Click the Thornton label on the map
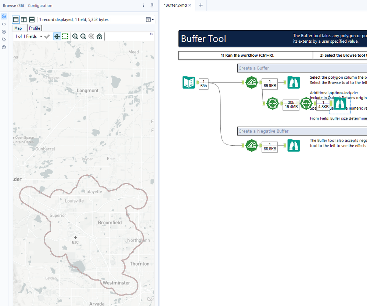 tap(140, 264)
